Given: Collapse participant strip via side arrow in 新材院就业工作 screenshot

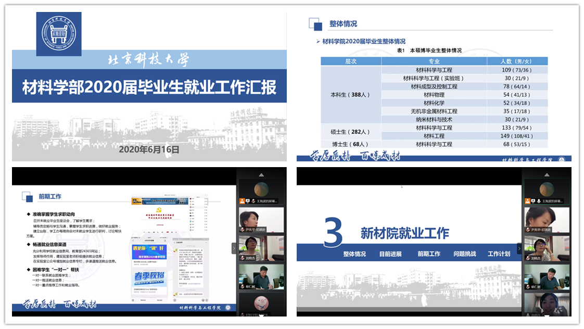Looking at the screenshot, I should 519,248.
